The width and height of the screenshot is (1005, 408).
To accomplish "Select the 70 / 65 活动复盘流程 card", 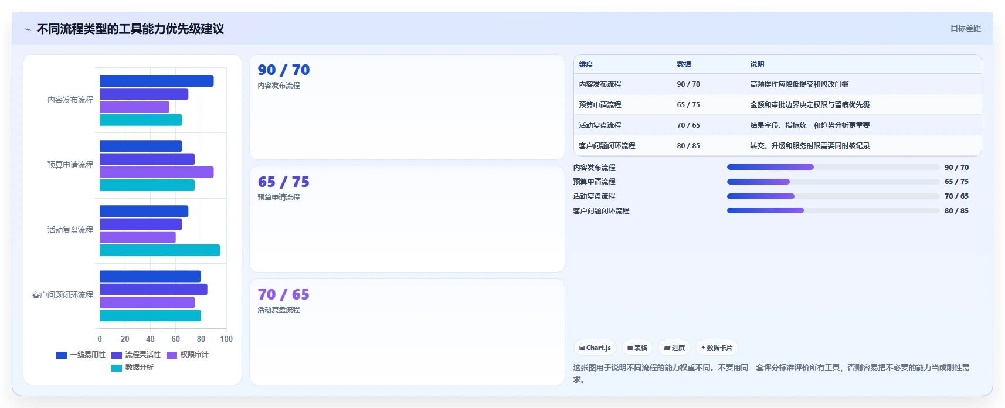I will pyautogui.click(x=407, y=332).
